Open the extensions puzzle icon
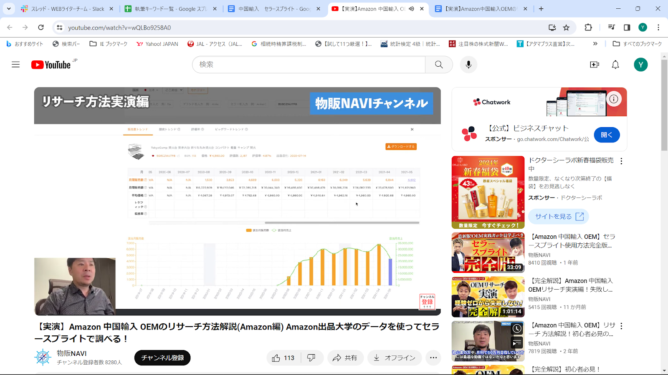This screenshot has height=375, width=668. click(x=588, y=27)
